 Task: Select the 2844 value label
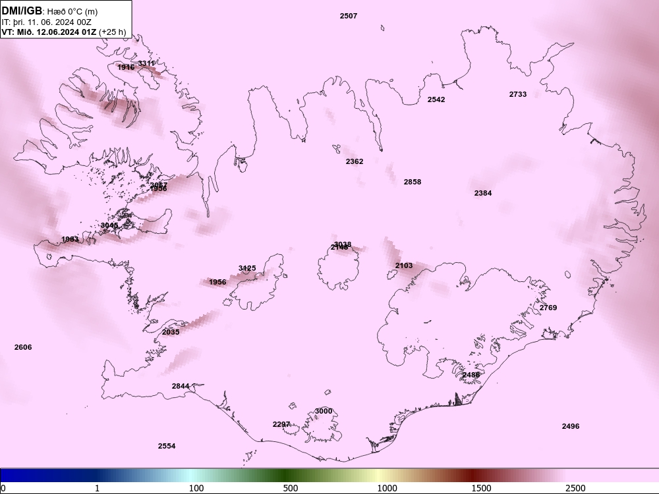[x=181, y=386]
